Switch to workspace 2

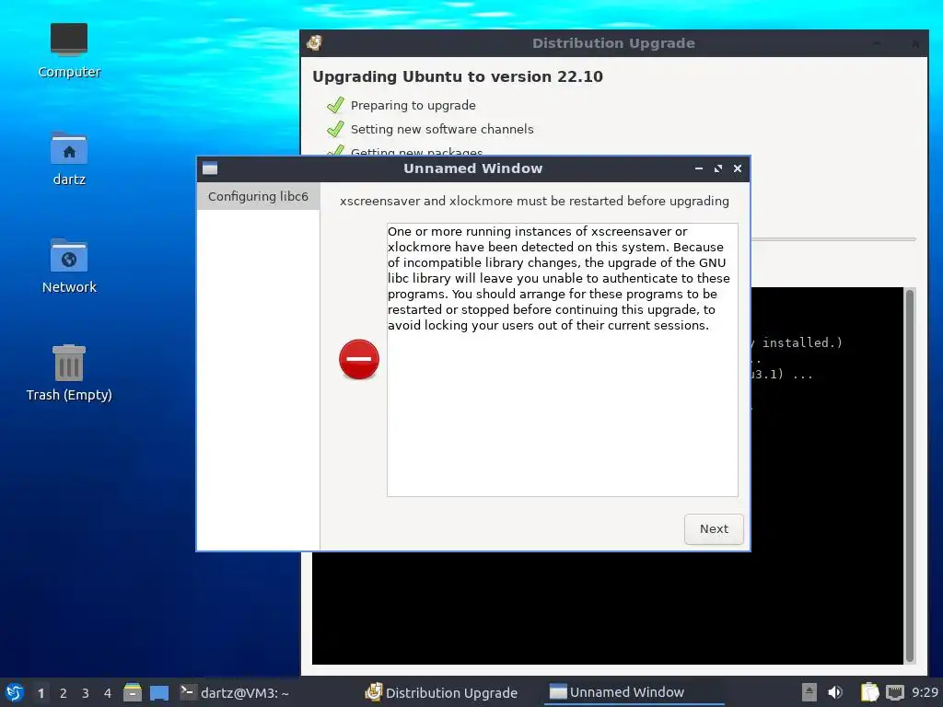64,693
